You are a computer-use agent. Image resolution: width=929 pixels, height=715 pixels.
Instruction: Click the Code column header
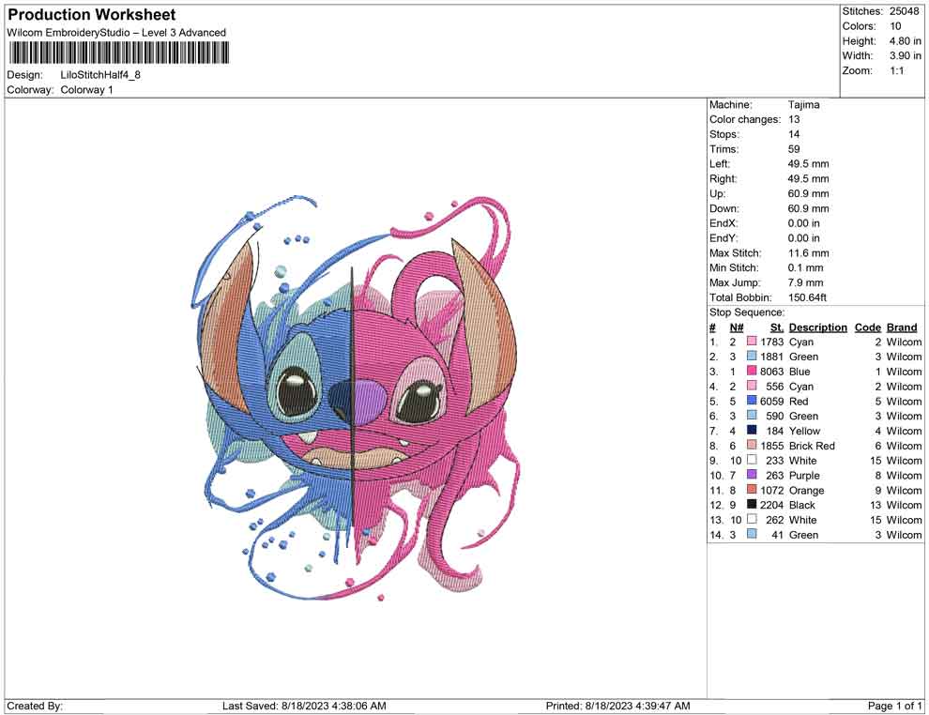(867, 327)
